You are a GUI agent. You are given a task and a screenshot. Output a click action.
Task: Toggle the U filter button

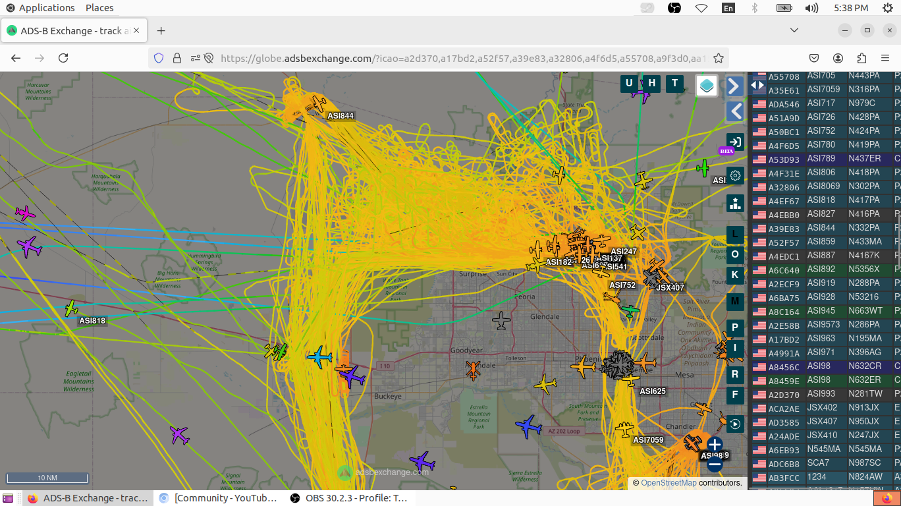click(x=629, y=83)
